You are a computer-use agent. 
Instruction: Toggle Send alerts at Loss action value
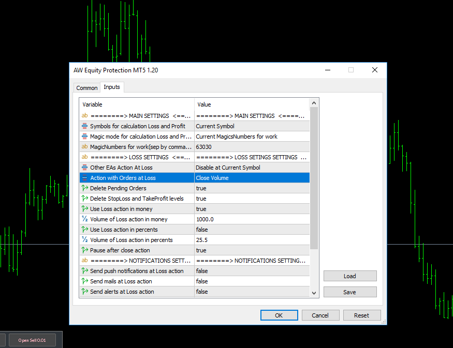tap(252, 292)
